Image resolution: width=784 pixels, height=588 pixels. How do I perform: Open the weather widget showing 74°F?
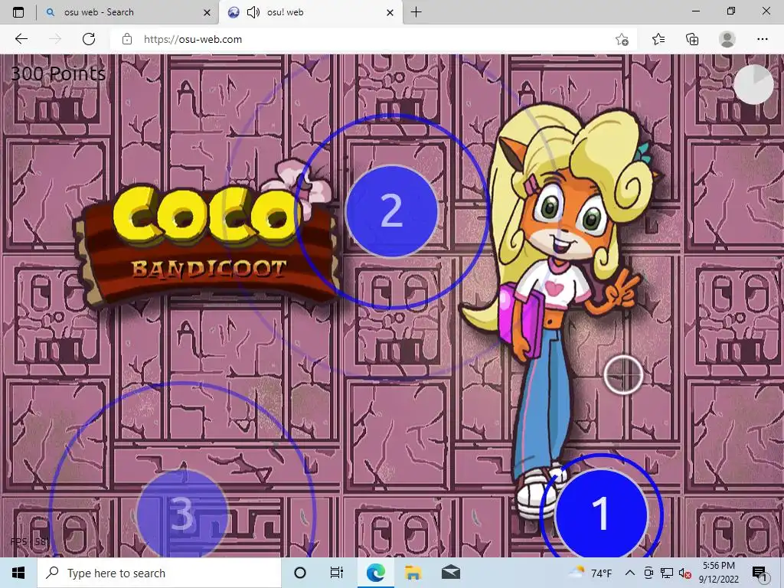pos(590,573)
